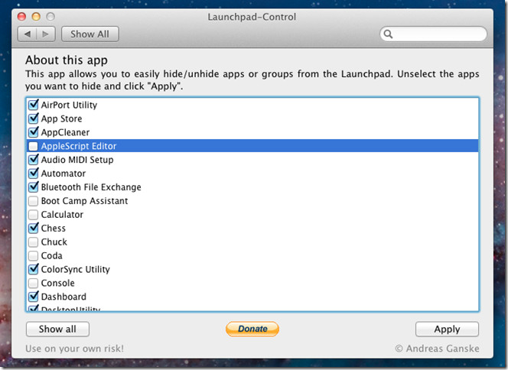
Task: Select the Console row label
Action: pos(57,283)
